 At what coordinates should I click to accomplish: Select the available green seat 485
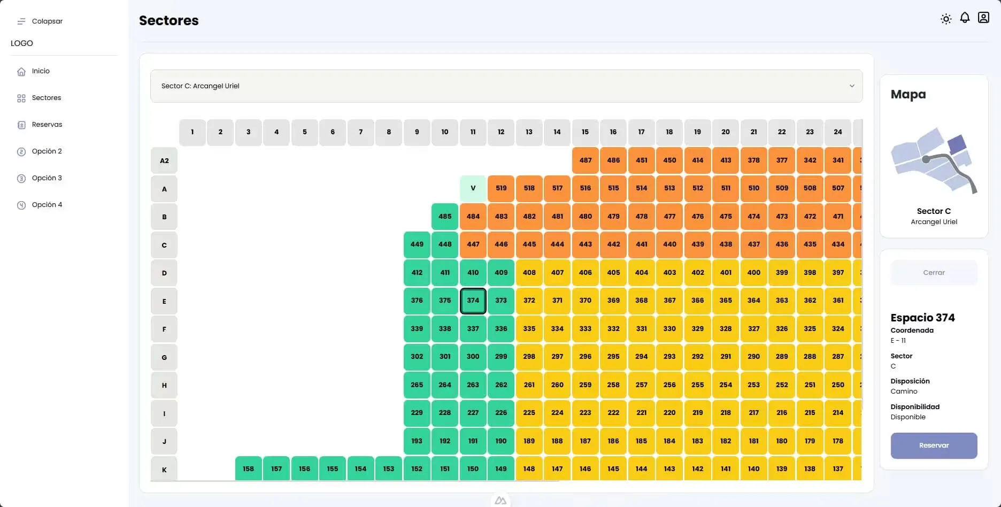pos(444,217)
